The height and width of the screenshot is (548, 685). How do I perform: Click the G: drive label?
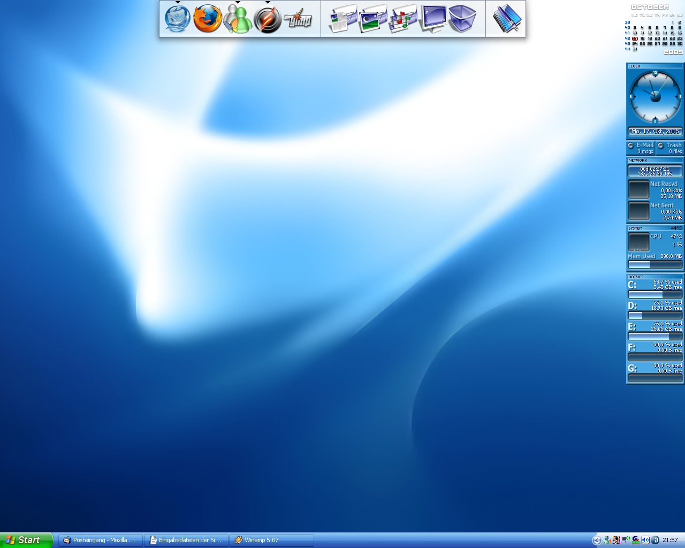(x=633, y=368)
